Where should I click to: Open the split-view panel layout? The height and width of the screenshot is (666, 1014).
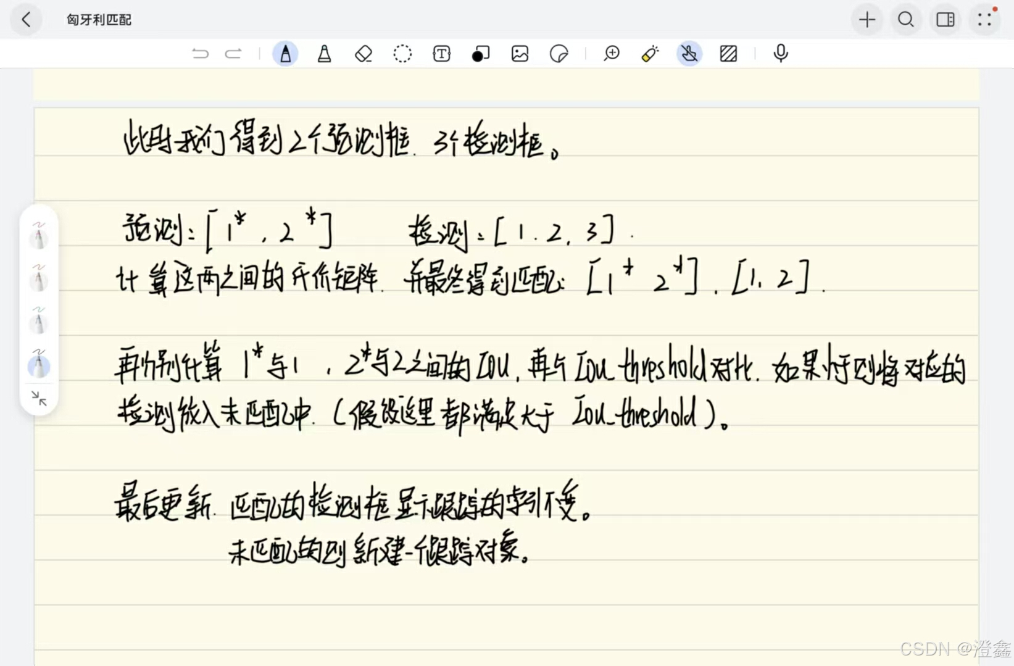tap(945, 19)
